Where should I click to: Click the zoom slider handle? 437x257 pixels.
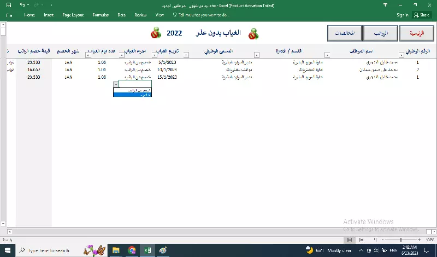tap(401, 240)
